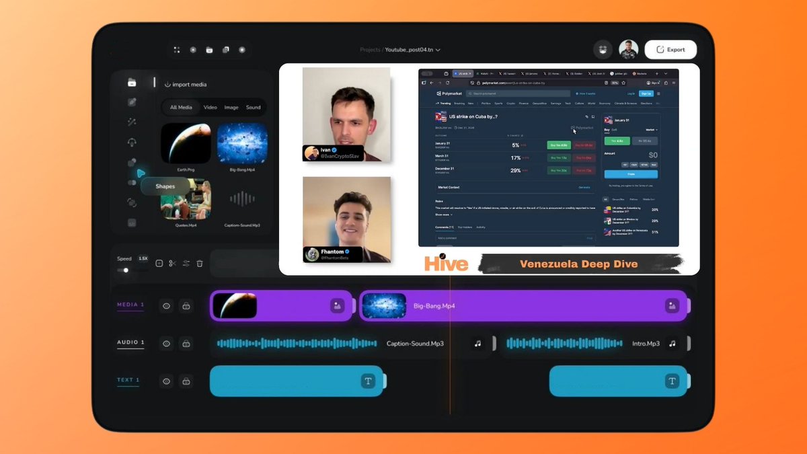Click T icon on the first text clip
The image size is (807, 454).
[368, 381]
